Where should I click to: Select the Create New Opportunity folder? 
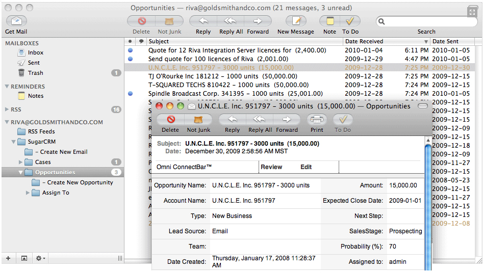[78, 182]
